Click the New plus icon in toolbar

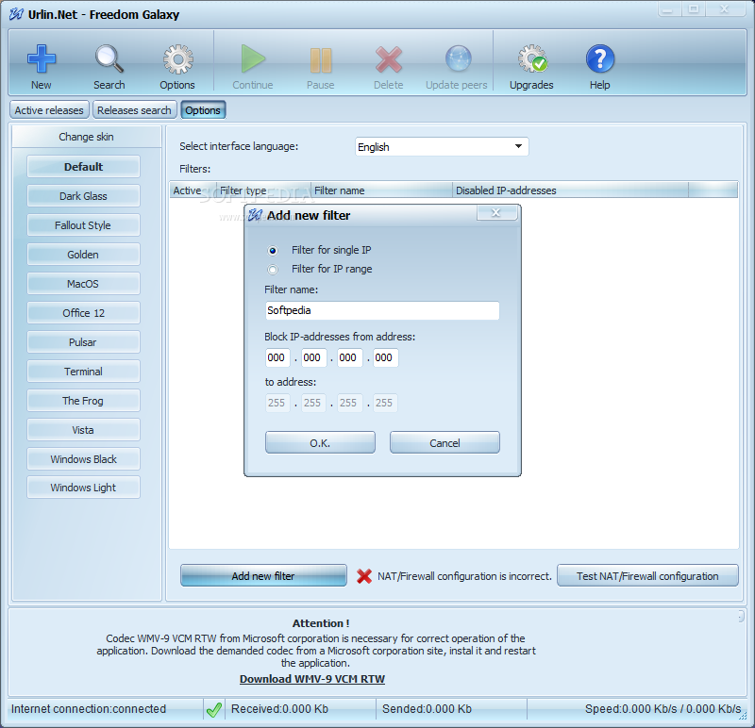42,59
